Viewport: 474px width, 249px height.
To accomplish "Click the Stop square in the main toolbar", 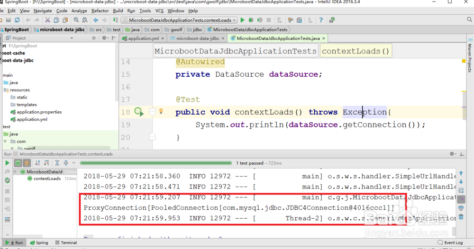I will [268, 20].
